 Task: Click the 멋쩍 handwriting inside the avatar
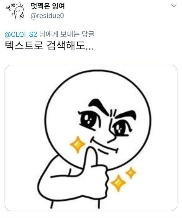pyautogui.click(x=10, y=7)
